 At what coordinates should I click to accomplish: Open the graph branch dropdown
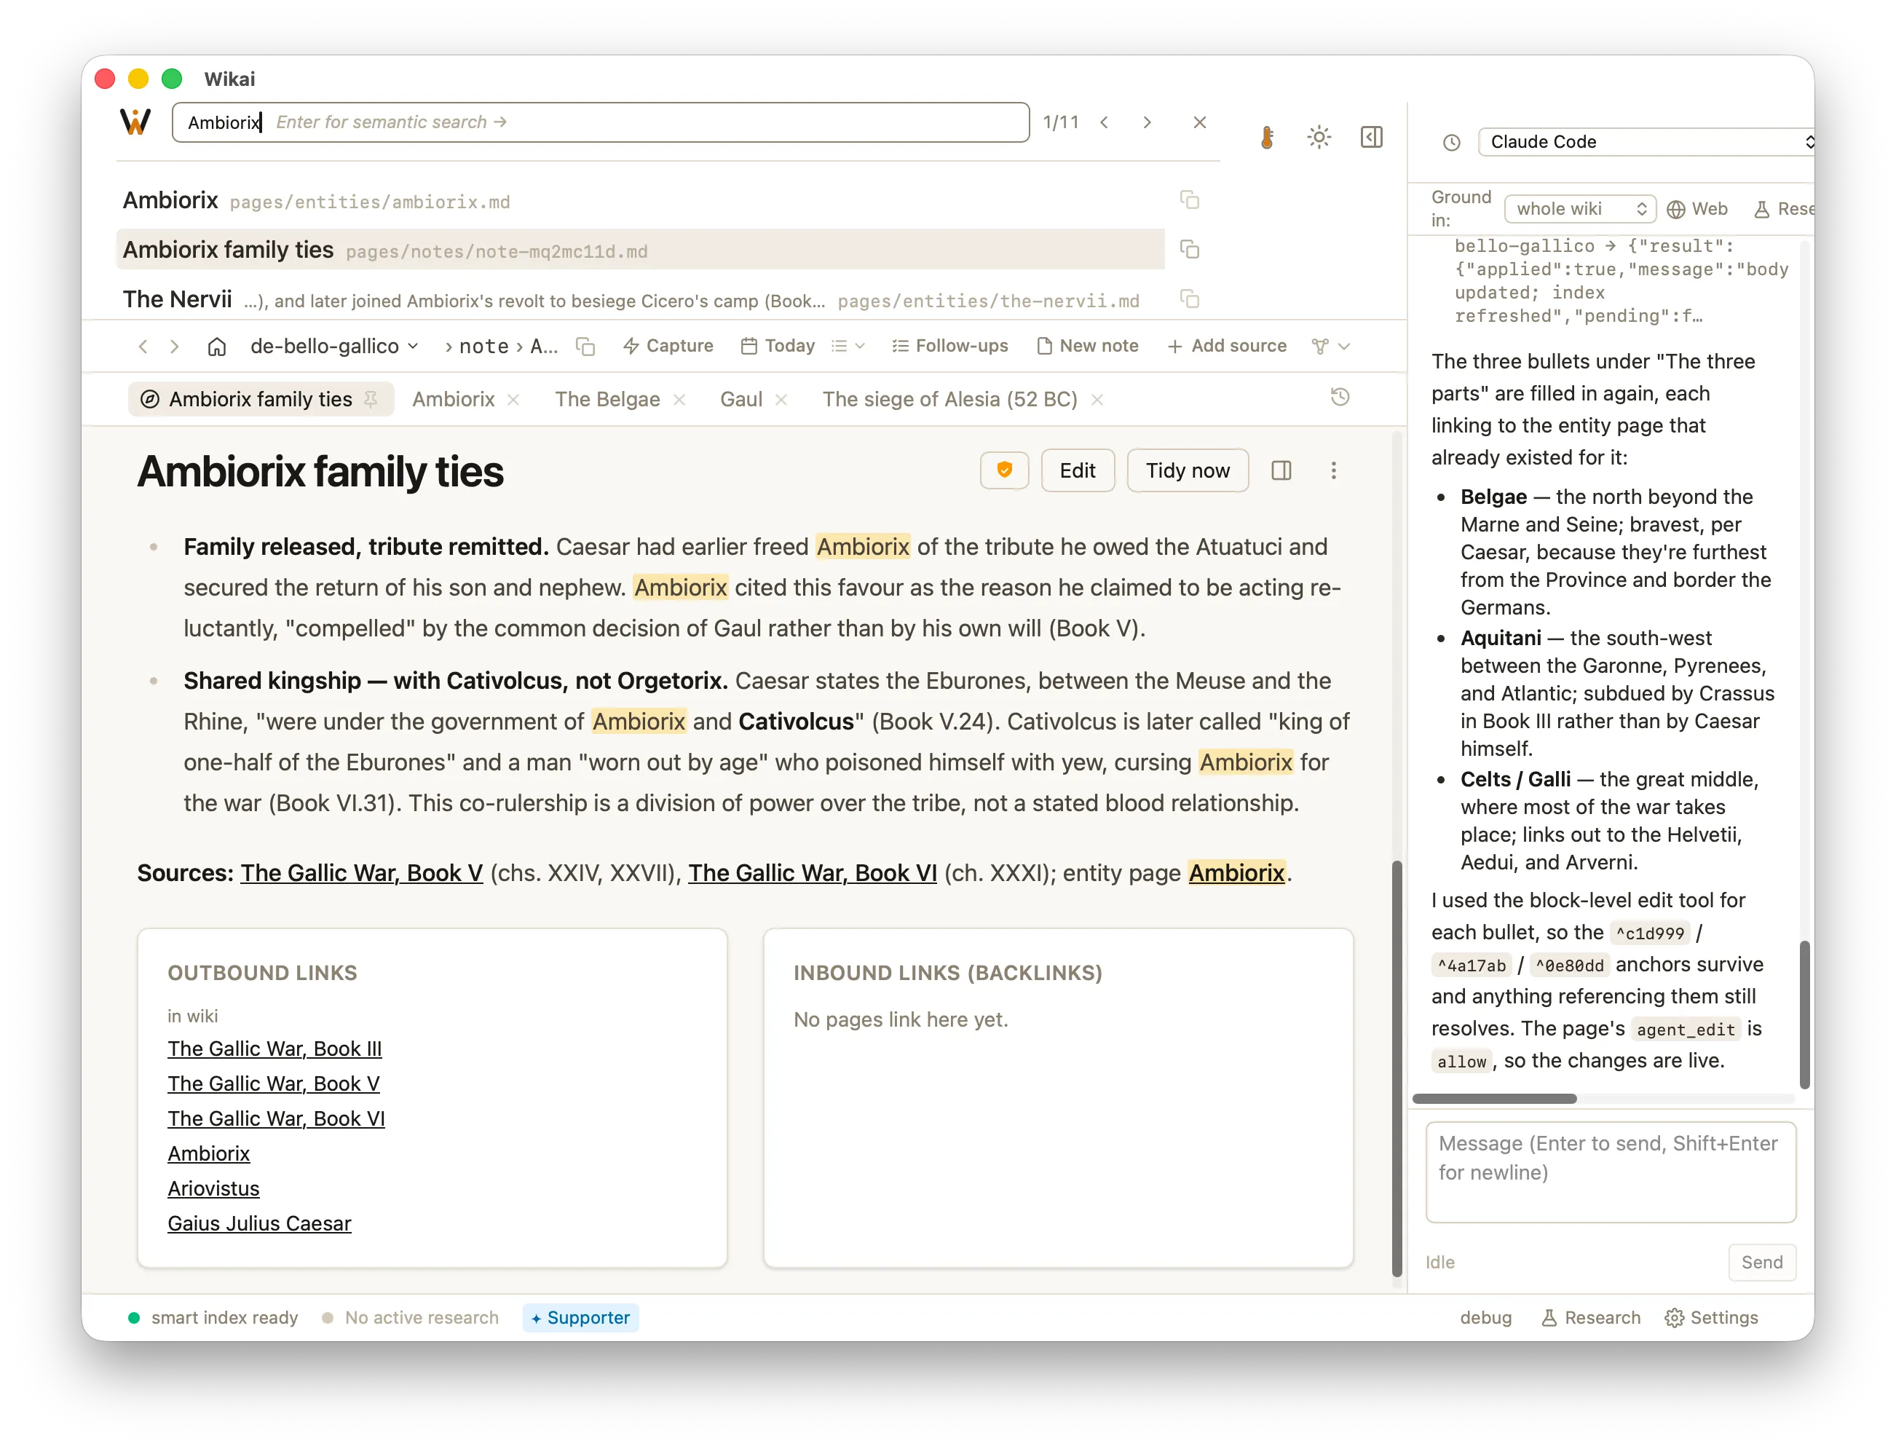tap(1330, 346)
